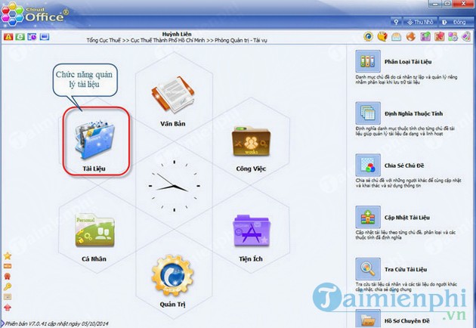The width and height of the screenshot is (476, 328).
Task: Click the blue monitor toolbar icon
Action: pos(45,37)
